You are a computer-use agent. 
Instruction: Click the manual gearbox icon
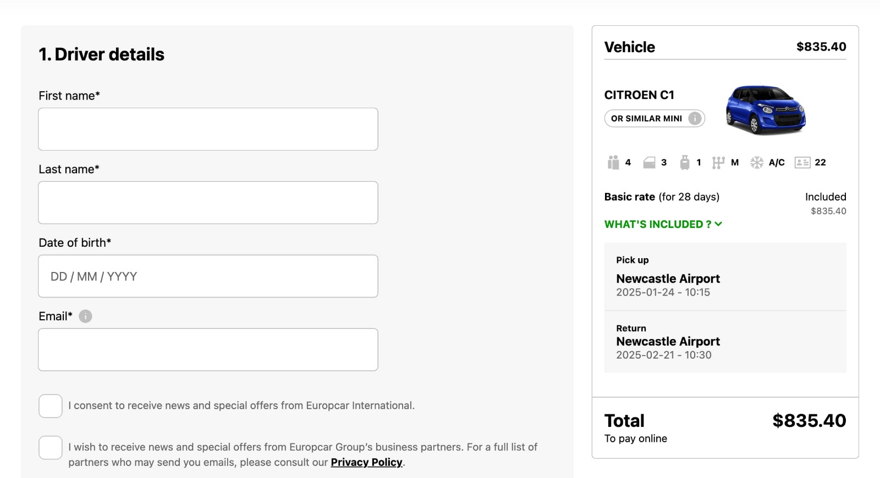tap(718, 163)
